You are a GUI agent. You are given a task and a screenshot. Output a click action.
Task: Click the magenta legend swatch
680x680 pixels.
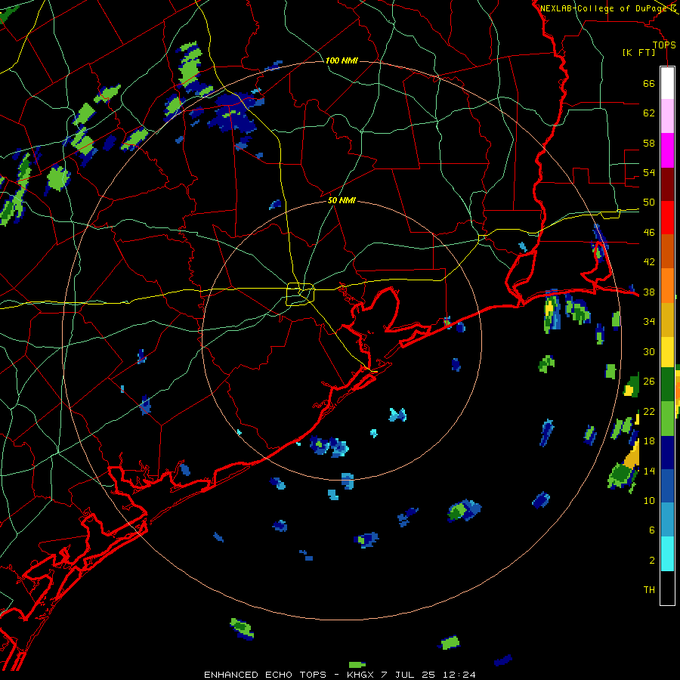pos(667,150)
